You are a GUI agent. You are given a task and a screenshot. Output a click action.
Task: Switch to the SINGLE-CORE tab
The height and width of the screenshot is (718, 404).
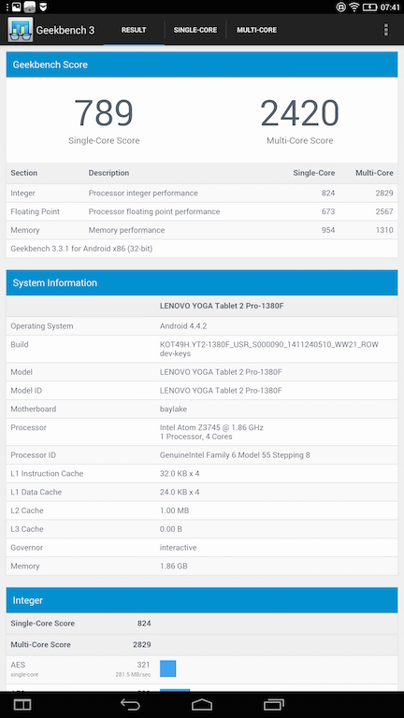pos(195,30)
